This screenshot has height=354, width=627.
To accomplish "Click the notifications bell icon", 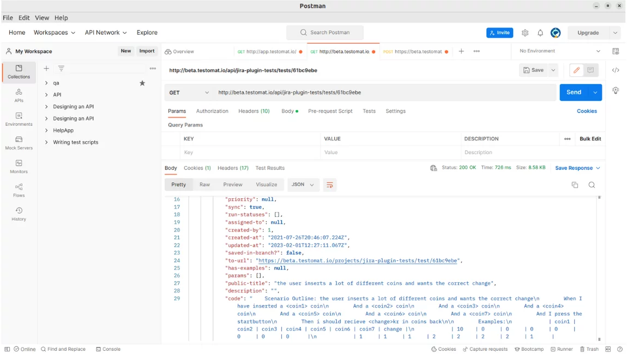I will point(540,33).
